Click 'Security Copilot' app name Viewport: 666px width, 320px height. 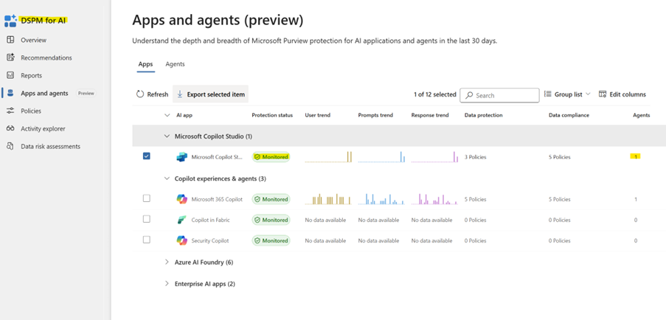[x=210, y=240]
